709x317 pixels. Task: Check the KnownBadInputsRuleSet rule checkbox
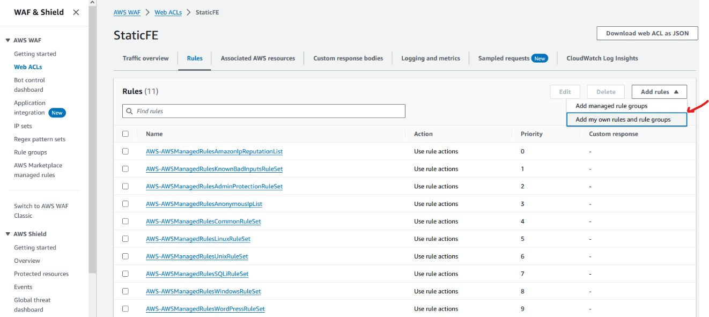click(125, 169)
